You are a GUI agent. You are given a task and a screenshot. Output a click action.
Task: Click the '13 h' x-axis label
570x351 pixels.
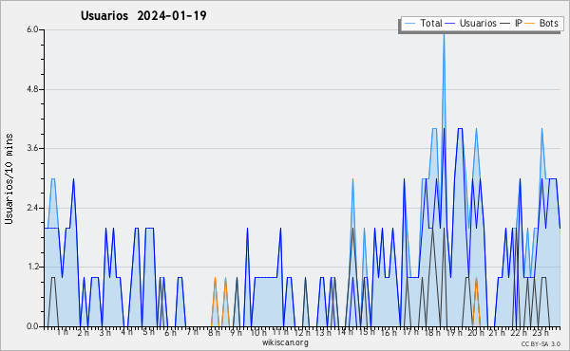323,333
